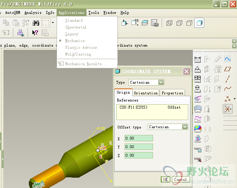Viewport: 237px width, 188px height.
Task: Choose Mold/Casting application
Action: [x=78, y=54]
